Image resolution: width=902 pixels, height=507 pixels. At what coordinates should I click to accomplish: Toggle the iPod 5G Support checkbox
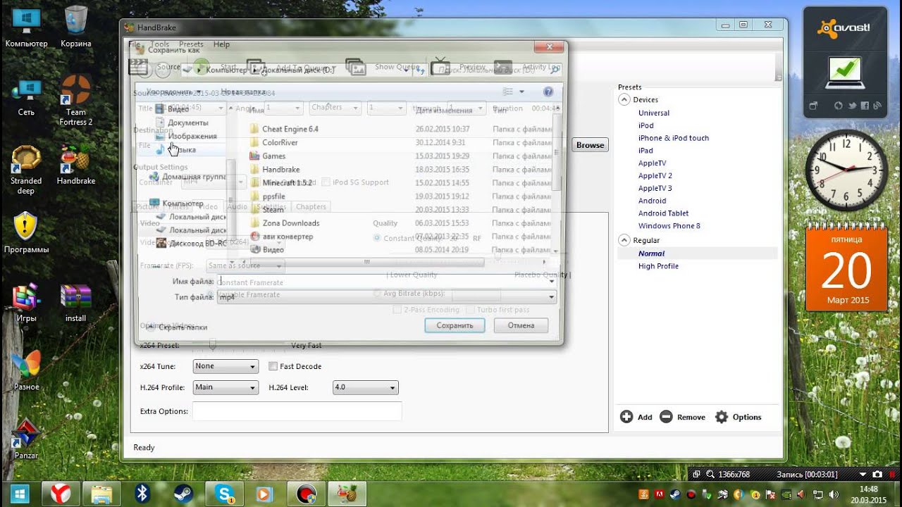pos(326,182)
